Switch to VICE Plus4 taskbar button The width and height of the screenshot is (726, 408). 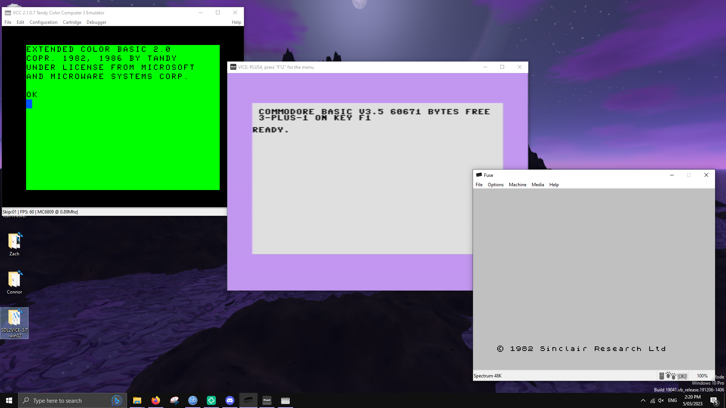pyautogui.click(x=267, y=400)
